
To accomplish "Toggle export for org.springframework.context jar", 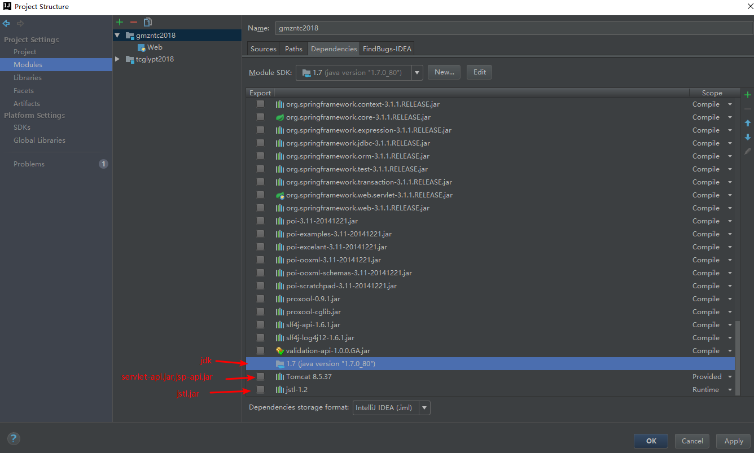I will [x=260, y=104].
